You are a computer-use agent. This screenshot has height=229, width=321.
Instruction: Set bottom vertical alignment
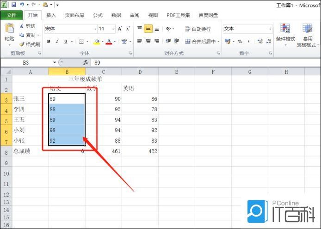[157, 29]
